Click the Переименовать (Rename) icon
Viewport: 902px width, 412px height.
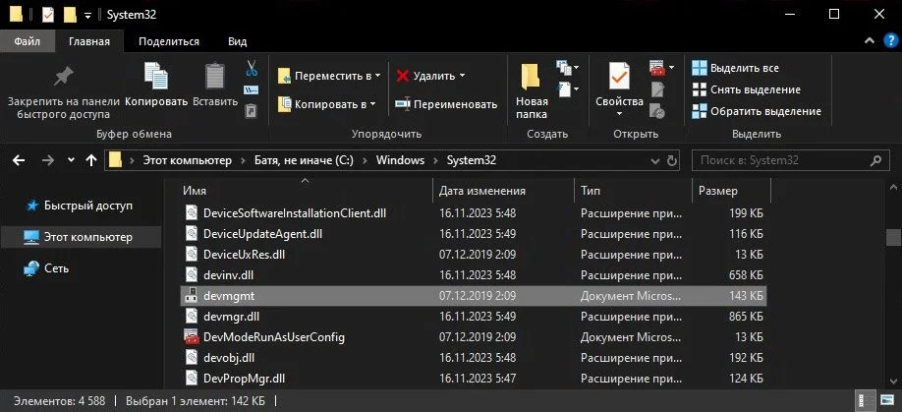pos(403,104)
